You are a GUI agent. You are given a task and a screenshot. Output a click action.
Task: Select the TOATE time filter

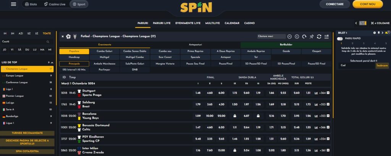click(x=47, y=34)
